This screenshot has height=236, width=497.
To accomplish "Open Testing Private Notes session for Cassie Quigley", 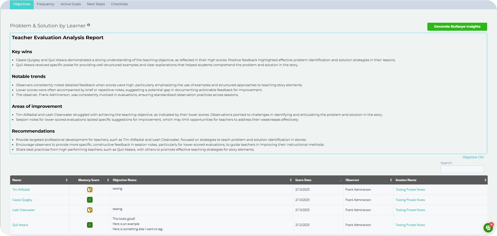I will [x=410, y=200].
